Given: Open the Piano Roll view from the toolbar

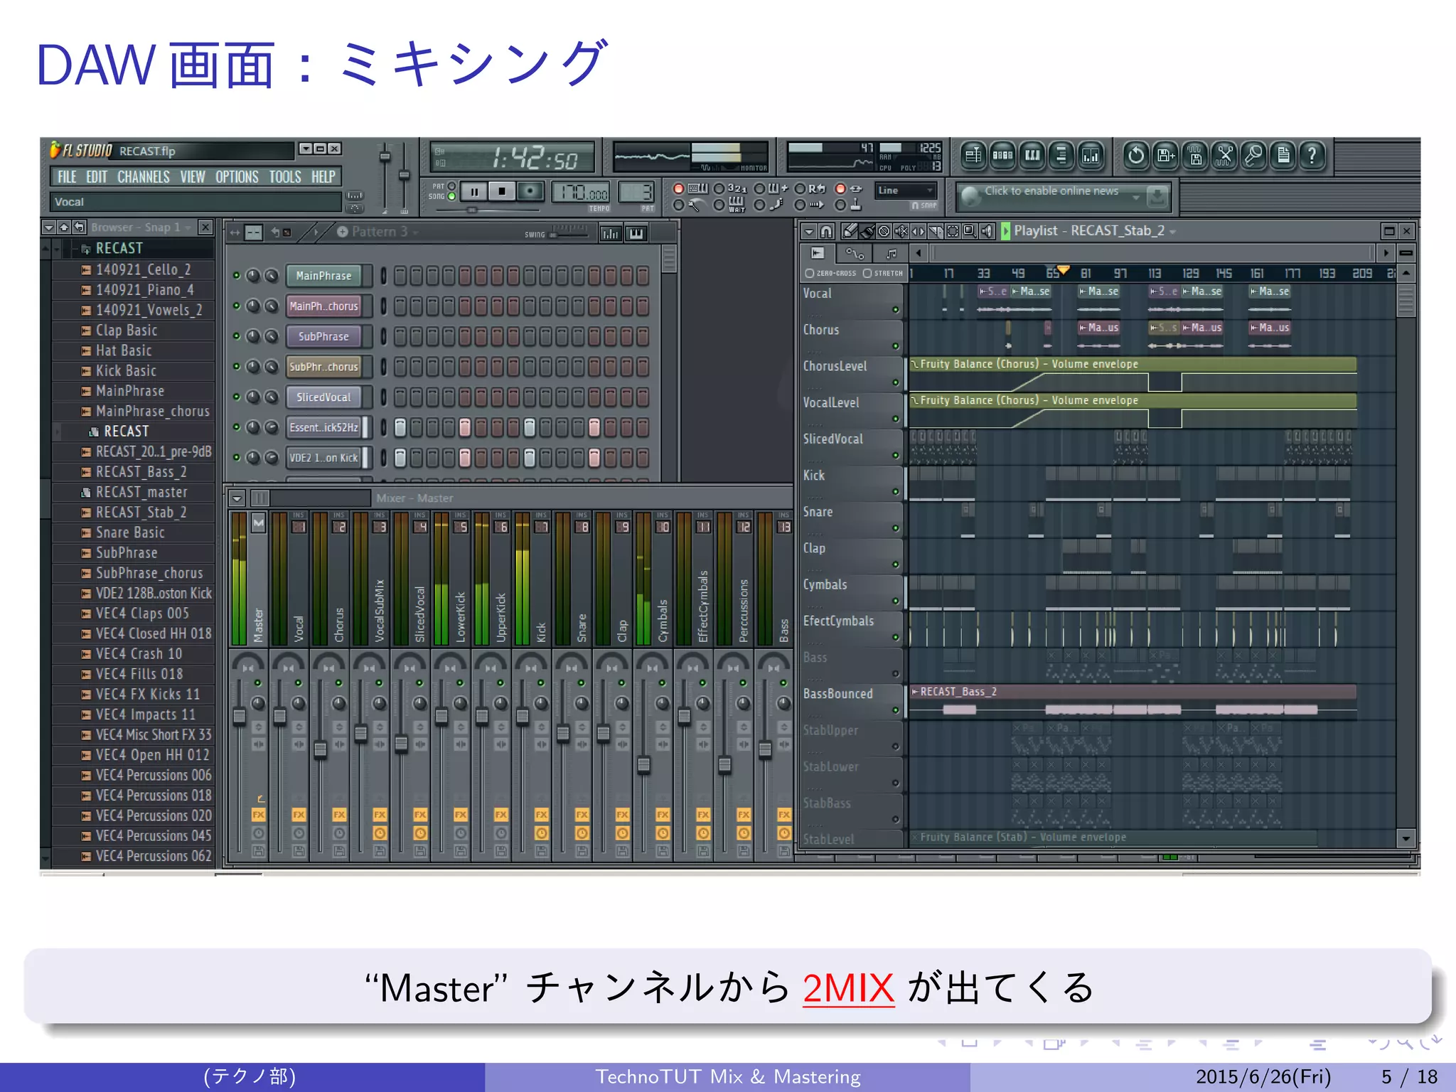Looking at the screenshot, I should (1032, 155).
